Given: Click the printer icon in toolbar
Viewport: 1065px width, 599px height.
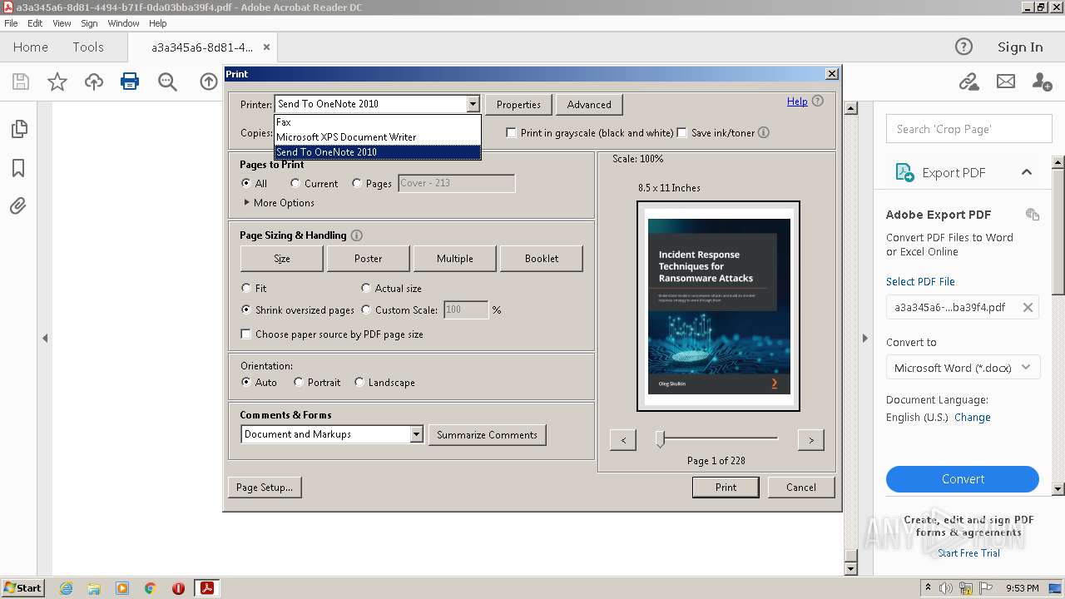Looking at the screenshot, I should click(x=130, y=82).
